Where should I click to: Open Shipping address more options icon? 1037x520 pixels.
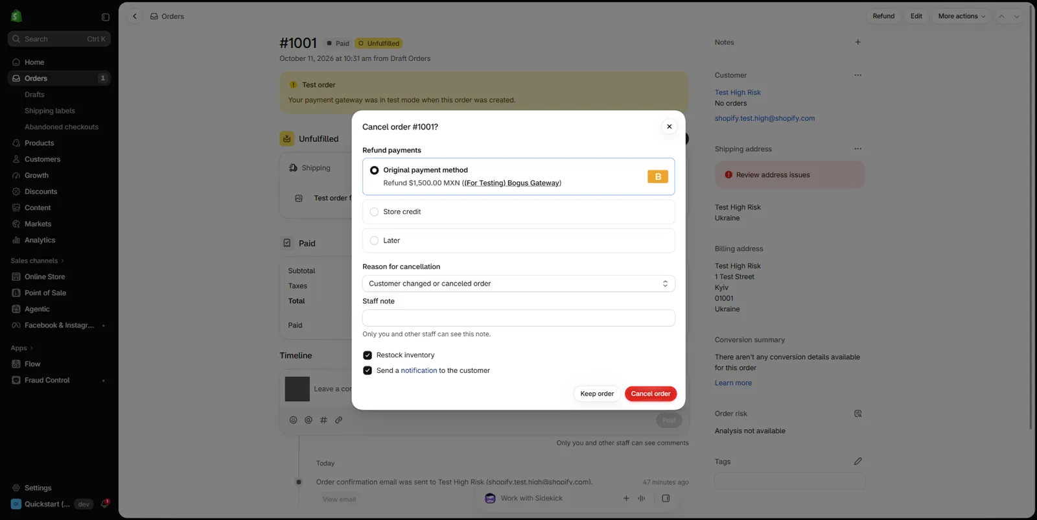coord(857,149)
